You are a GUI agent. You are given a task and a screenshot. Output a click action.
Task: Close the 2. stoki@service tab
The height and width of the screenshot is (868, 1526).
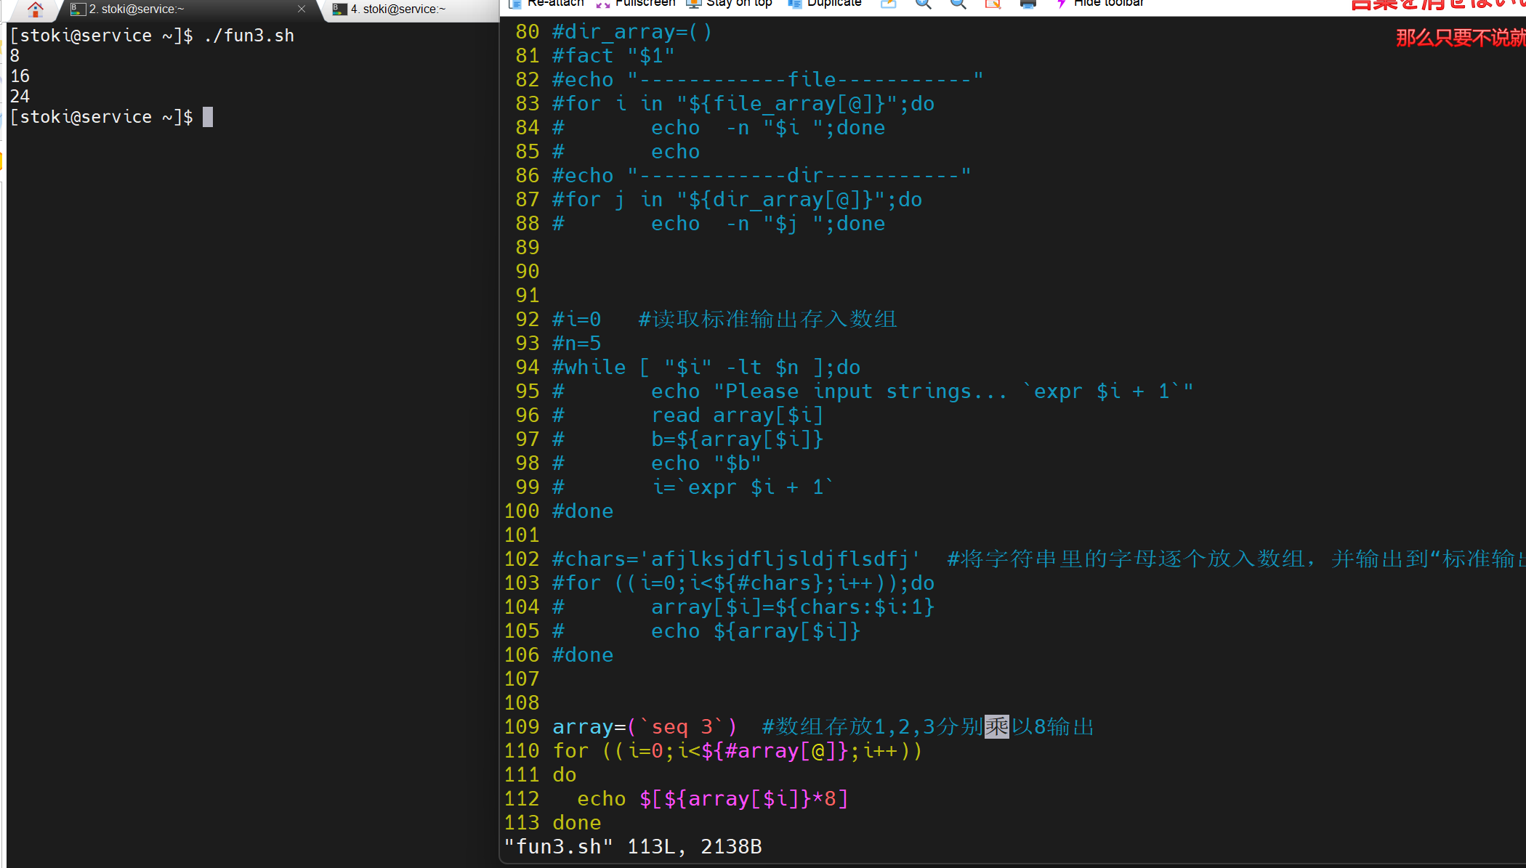302,9
